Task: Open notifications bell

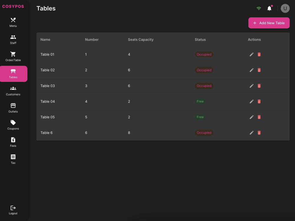Action: [x=269, y=9]
